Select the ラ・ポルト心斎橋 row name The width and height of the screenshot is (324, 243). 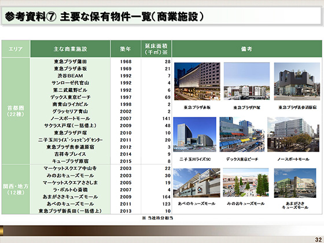pyautogui.click(x=70, y=190)
